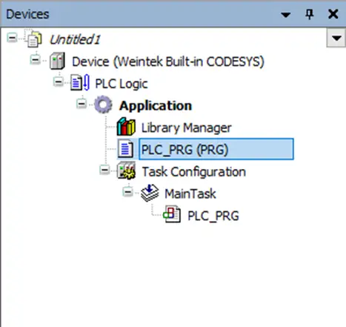Click the Application gear icon
This screenshot has height=327, width=346.
[103, 105]
